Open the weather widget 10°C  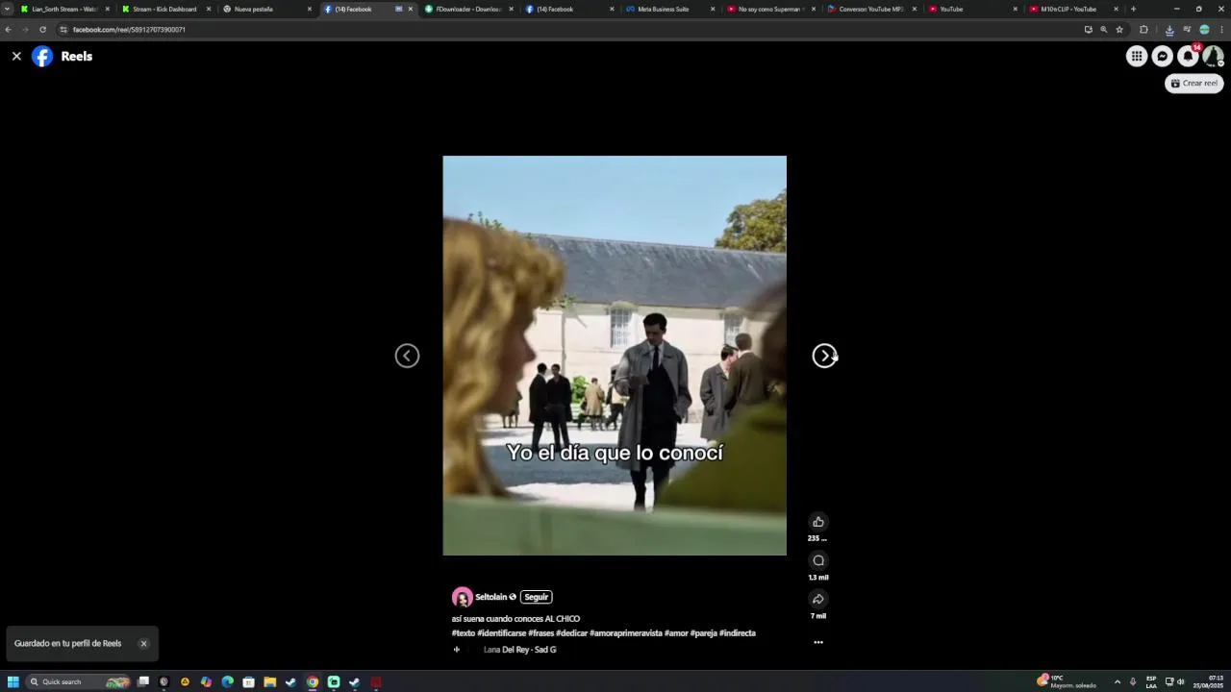click(1066, 681)
